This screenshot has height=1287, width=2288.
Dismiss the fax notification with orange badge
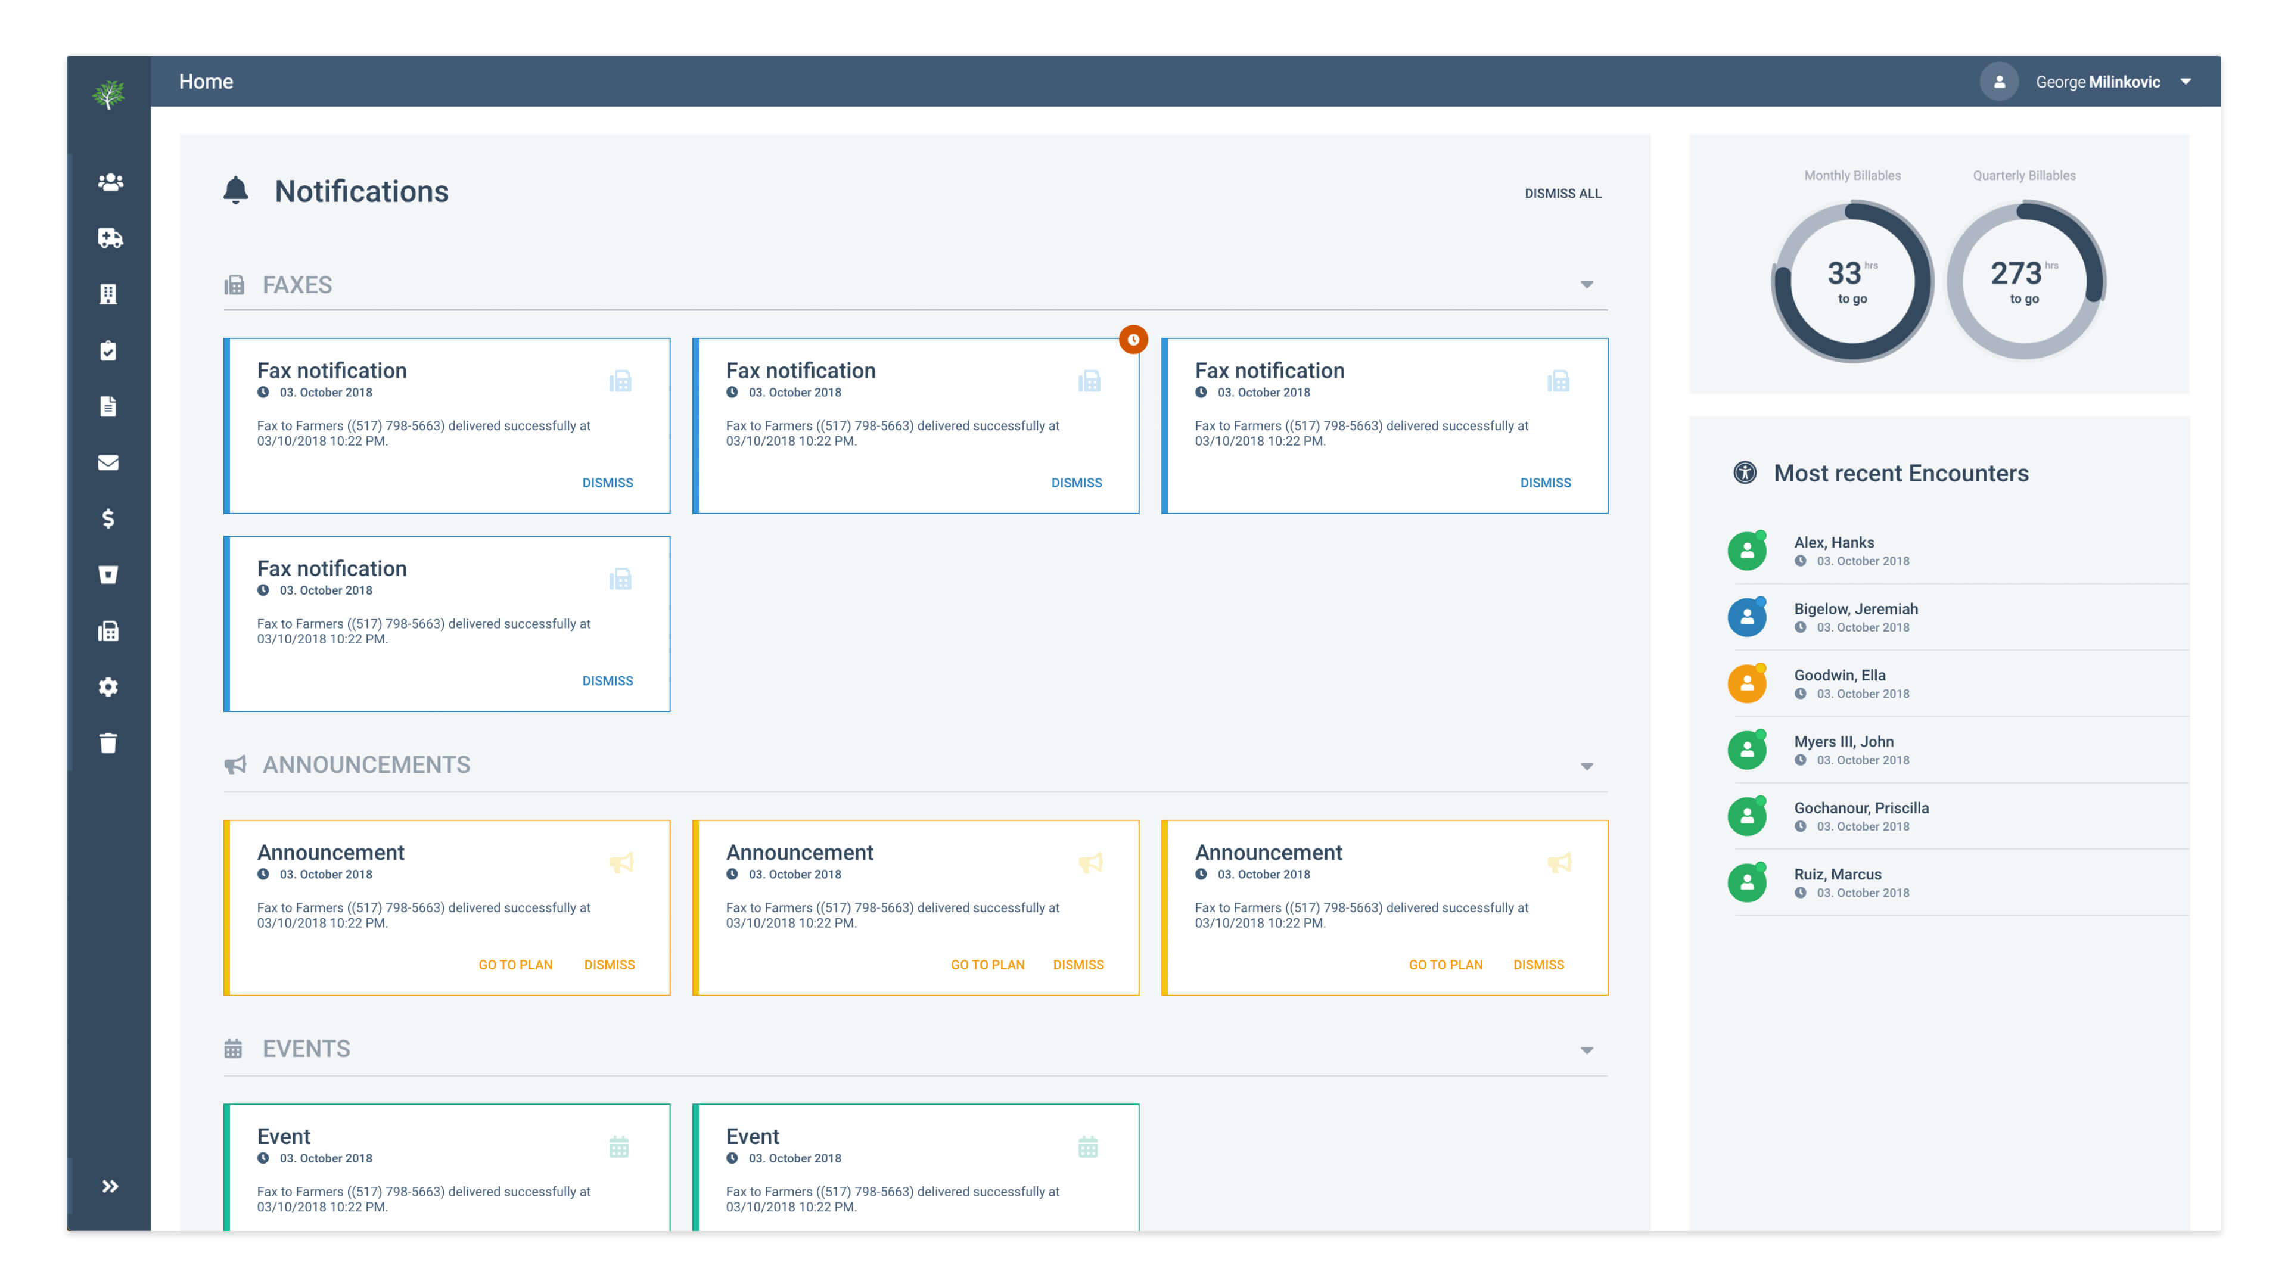click(x=1077, y=483)
